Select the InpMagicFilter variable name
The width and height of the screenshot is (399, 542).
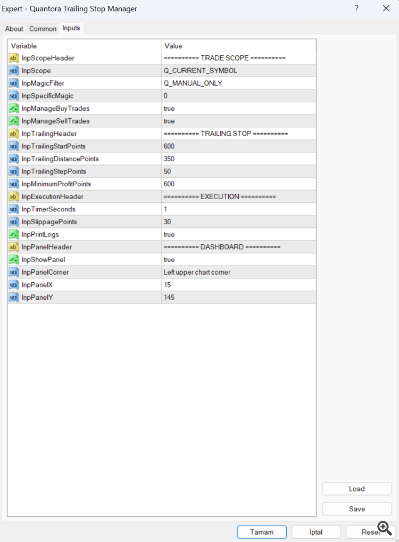[x=43, y=83]
